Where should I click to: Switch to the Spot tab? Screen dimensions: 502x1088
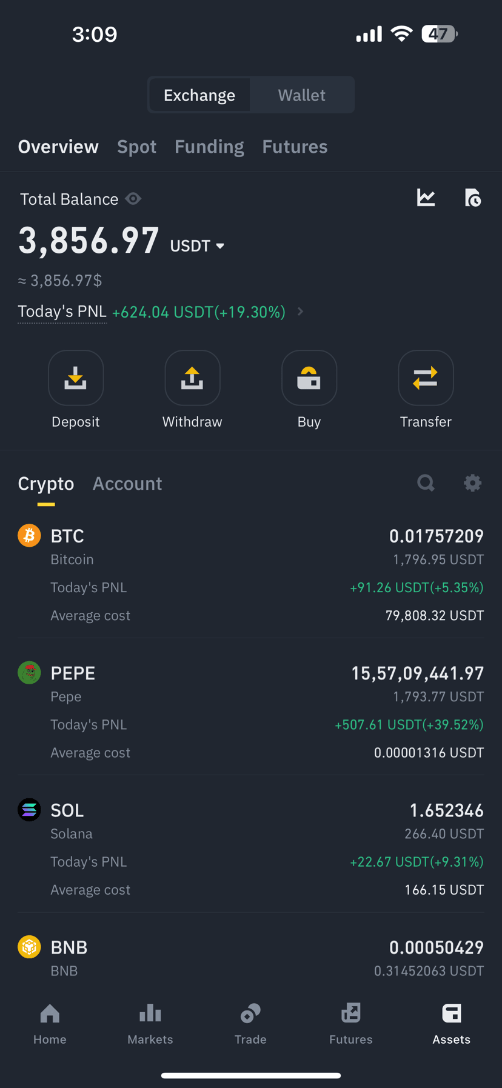click(x=136, y=147)
